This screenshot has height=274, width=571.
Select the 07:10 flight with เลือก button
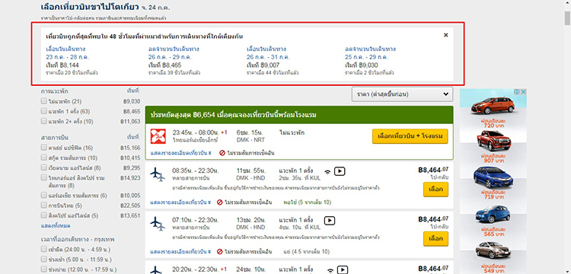pos(435,239)
